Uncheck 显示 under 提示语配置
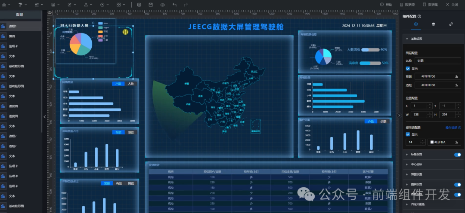The width and height of the screenshot is (465, 213). tap(408, 134)
